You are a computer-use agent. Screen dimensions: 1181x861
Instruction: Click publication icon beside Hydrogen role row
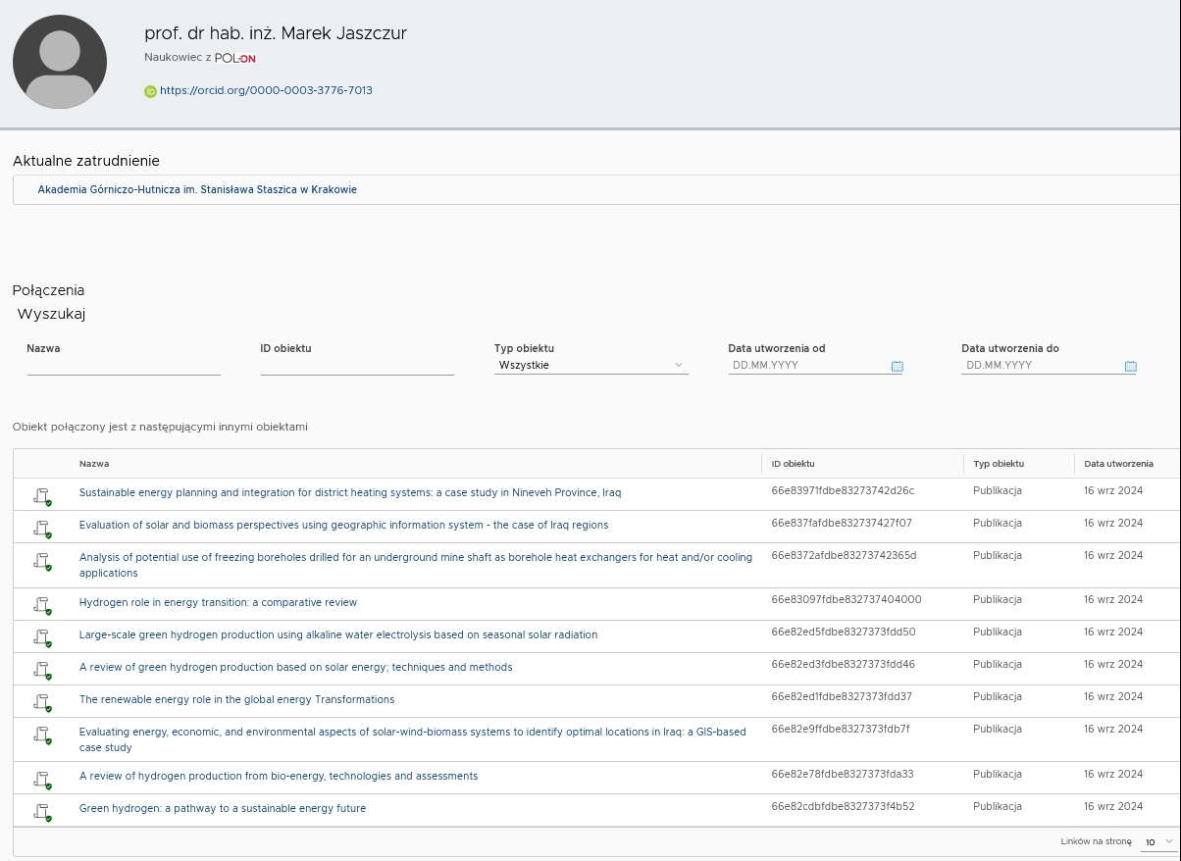pos(42,604)
